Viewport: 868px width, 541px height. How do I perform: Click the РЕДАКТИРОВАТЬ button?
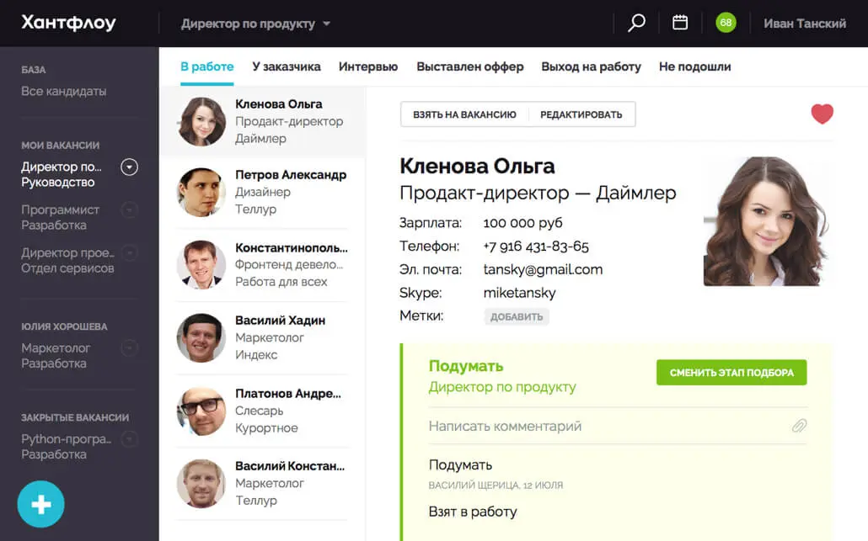coord(580,114)
